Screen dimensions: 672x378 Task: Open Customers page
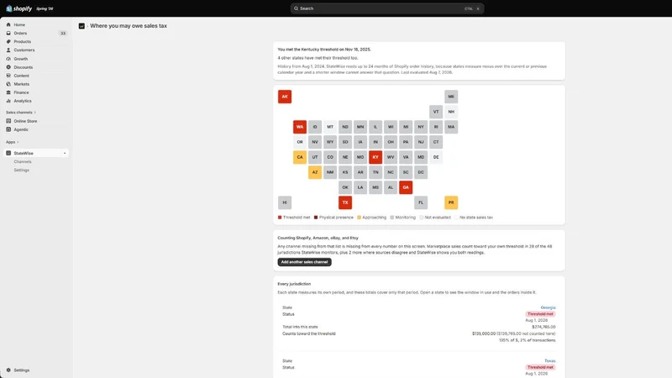[24, 50]
